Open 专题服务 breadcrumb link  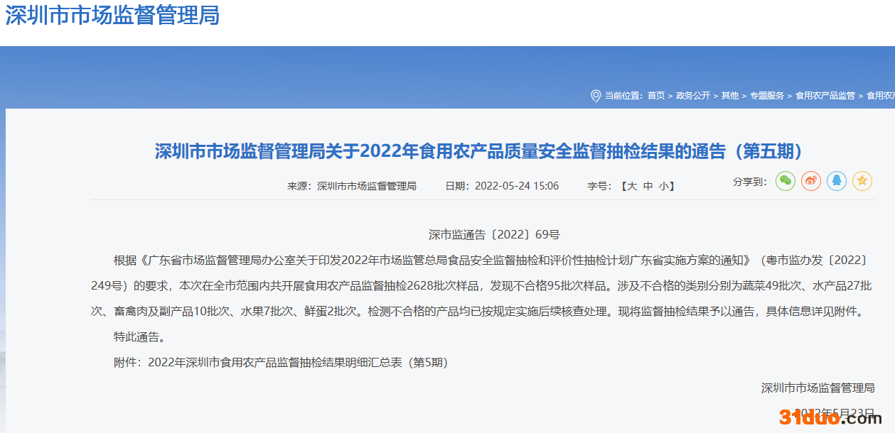[767, 96]
